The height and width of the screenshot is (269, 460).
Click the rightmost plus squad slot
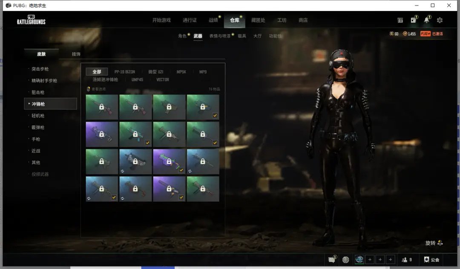click(x=391, y=259)
